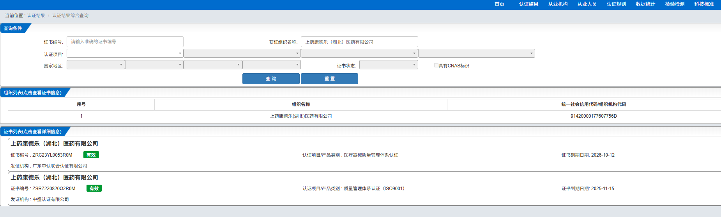This screenshot has height=217, width=721.
Task: Click the 认证结果 breadcrumb link
Action: (x=36, y=16)
